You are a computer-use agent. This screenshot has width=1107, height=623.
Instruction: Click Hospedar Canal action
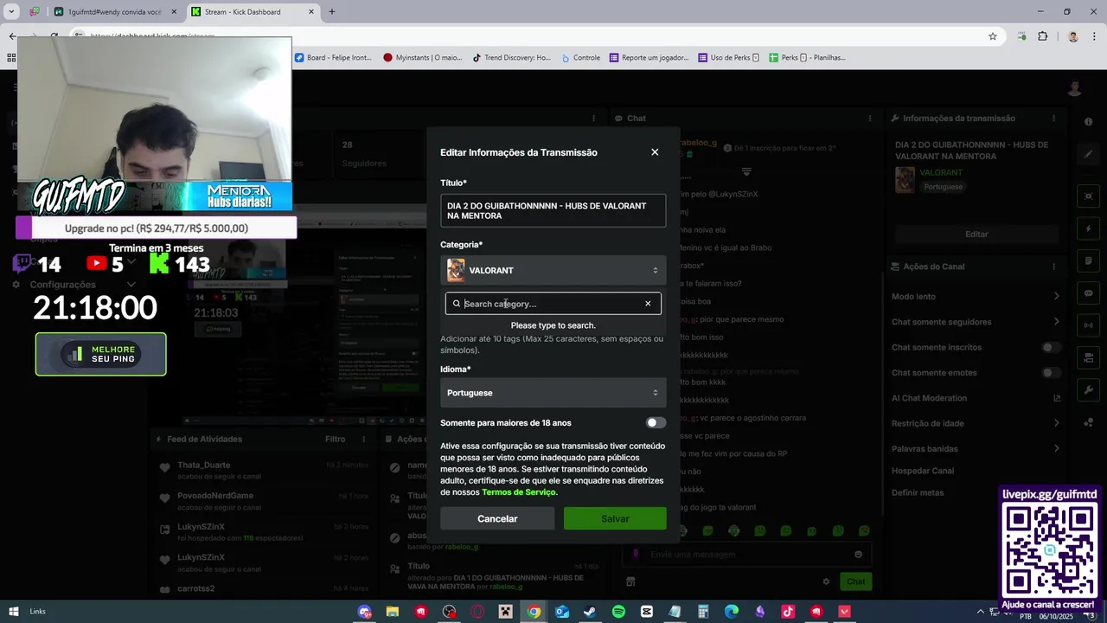(923, 471)
